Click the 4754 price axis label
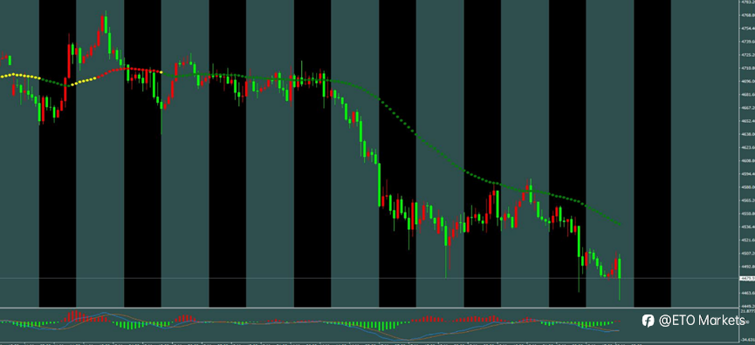Screen dimensions: 755x345 coord(748,29)
